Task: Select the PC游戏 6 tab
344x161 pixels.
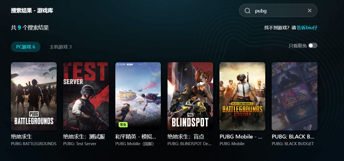Action: pyautogui.click(x=26, y=47)
